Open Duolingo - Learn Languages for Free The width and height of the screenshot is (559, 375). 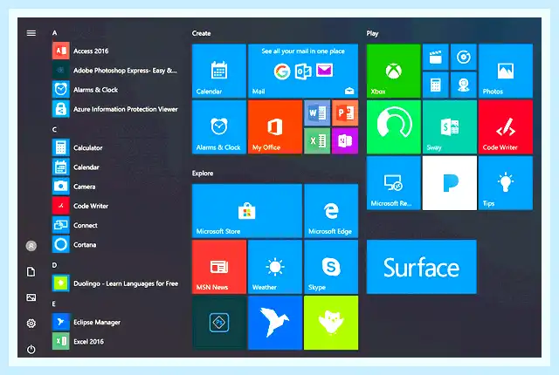point(116,283)
